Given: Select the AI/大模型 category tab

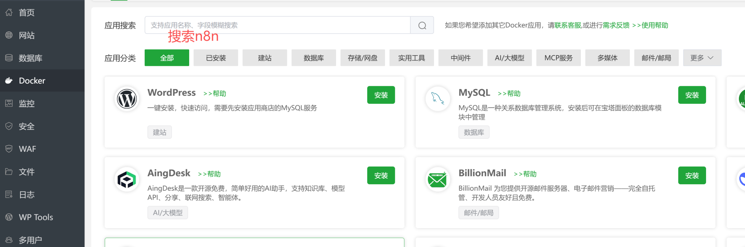Looking at the screenshot, I should 510,58.
